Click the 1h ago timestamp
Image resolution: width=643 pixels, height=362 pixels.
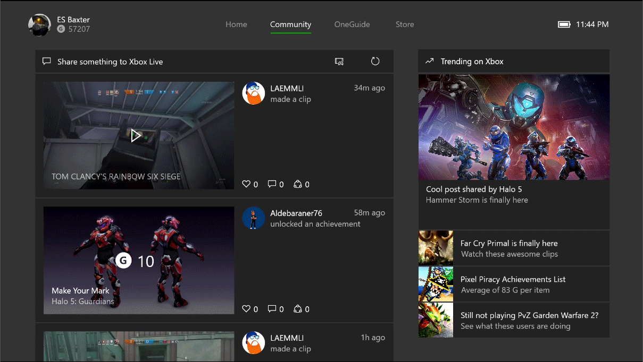(x=373, y=338)
